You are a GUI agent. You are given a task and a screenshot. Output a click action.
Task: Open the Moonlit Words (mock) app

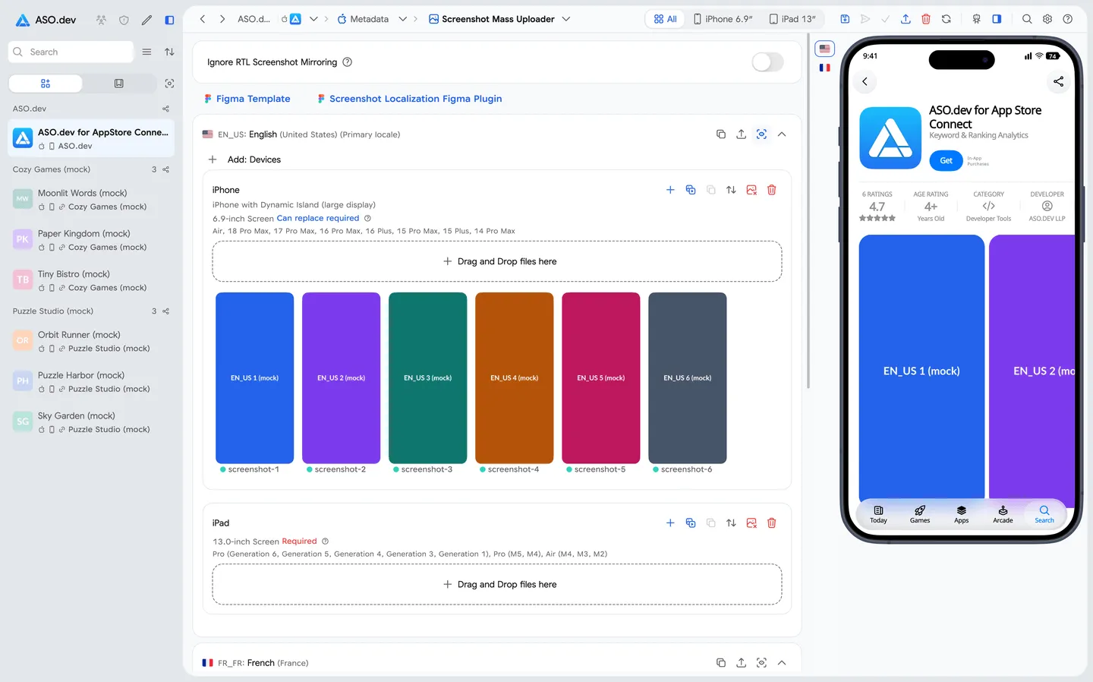[91, 200]
